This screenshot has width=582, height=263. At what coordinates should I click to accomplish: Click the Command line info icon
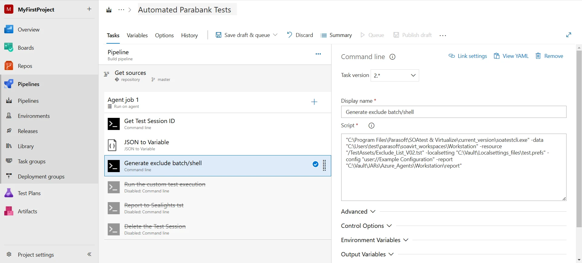[x=392, y=57]
